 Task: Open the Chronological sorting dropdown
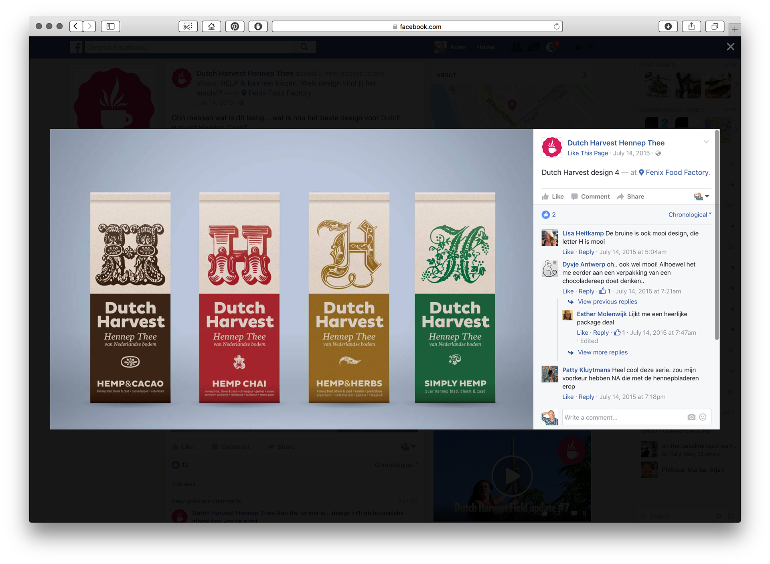tap(689, 215)
